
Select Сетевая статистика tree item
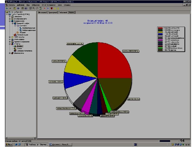(24, 51)
